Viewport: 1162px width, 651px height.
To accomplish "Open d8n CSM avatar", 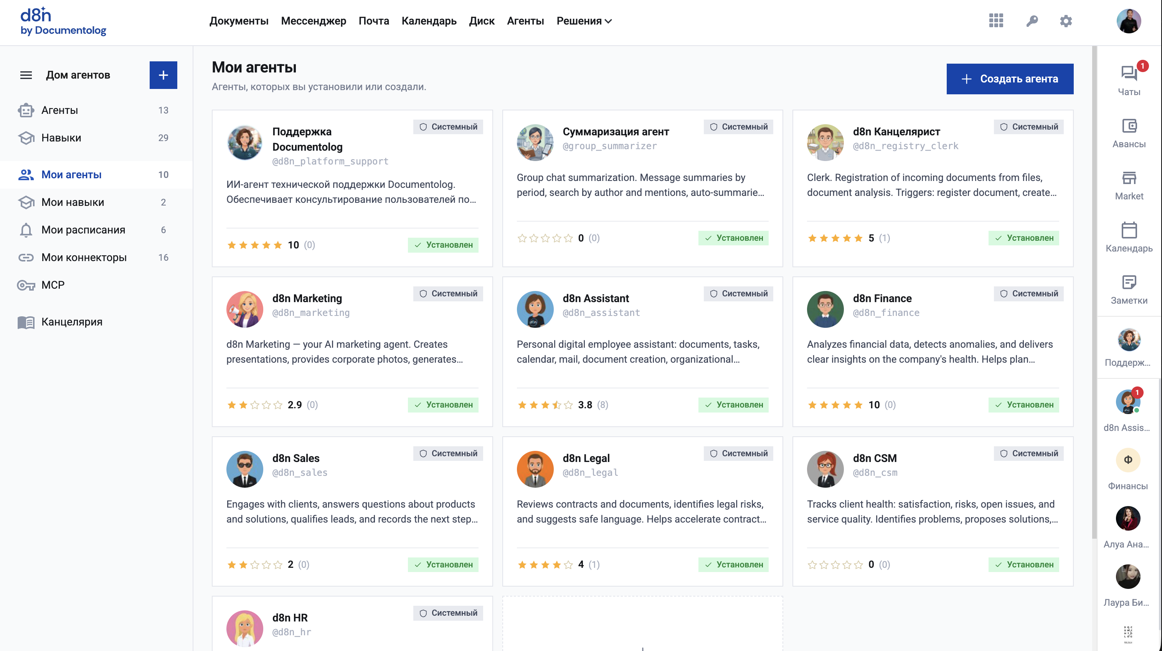I will (x=825, y=469).
